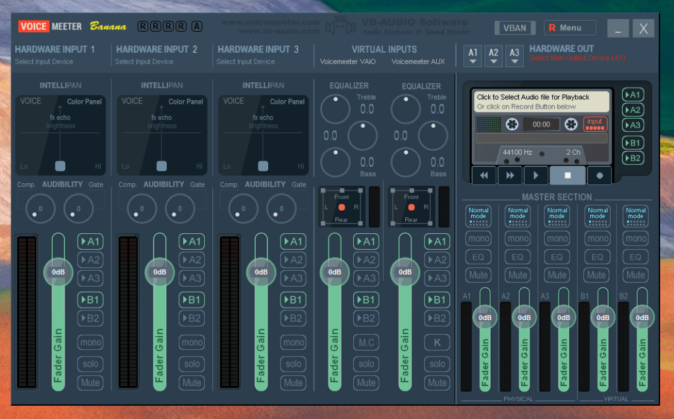Select input device for Hardware Input 3
Screen dimensions: 674x419
(246, 61)
